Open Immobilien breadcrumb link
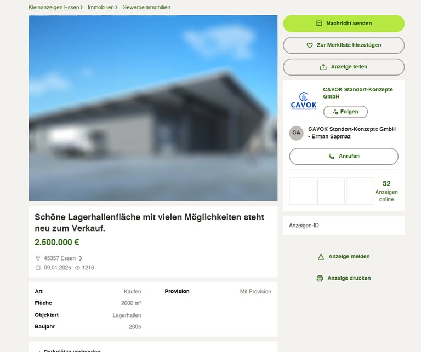 pyautogui.click(x=101, y=7)
